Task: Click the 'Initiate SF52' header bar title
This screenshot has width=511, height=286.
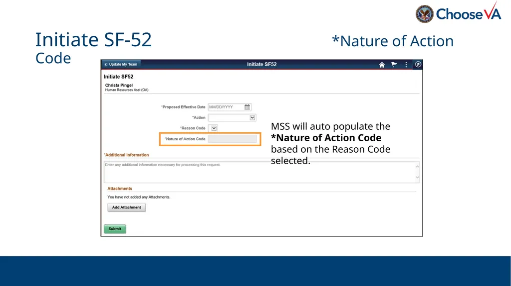Action: tap(261, 64)
